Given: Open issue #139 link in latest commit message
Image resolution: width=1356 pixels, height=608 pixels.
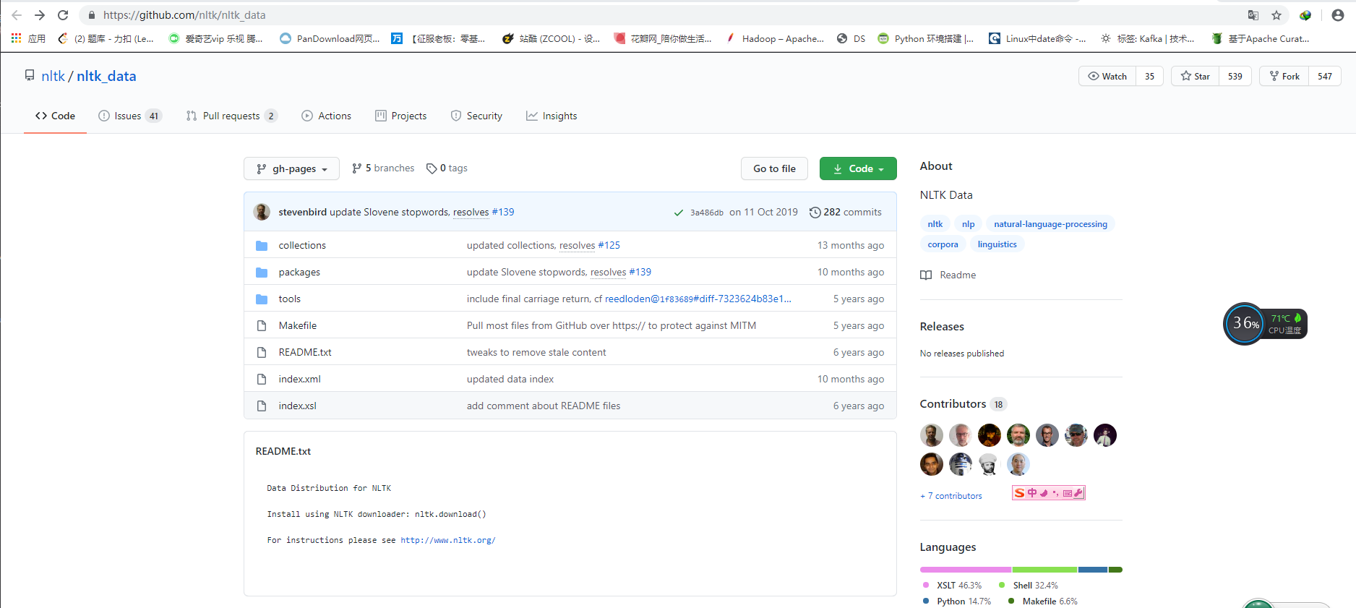Looking at the screenshot, I should click(503, 213).
